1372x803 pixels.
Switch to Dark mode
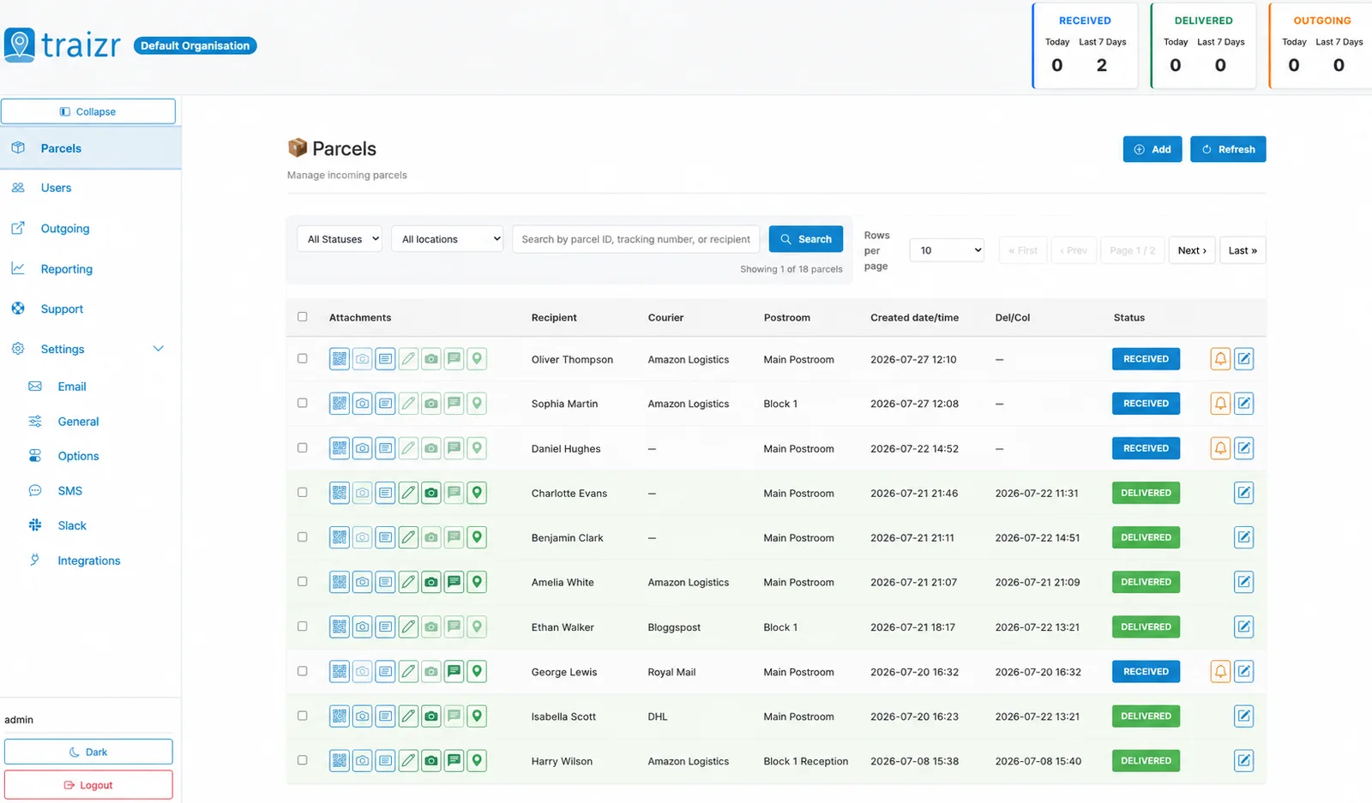pyautogui.click(x=88, y=752)
